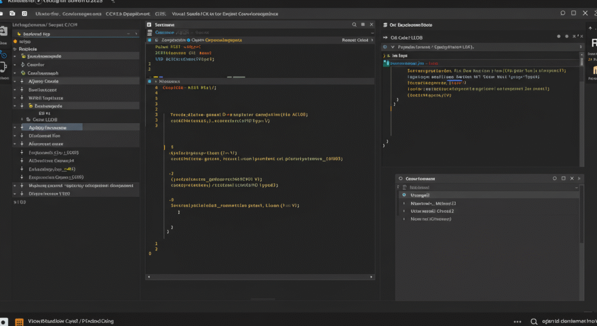This screenshot has height=326, width=597.
Task: Click the round icon in the lower-right panel header controls
Action: (555, 178)
